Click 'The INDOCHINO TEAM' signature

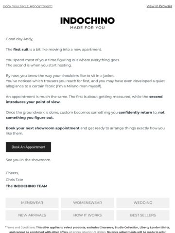[x=27, y=186]
